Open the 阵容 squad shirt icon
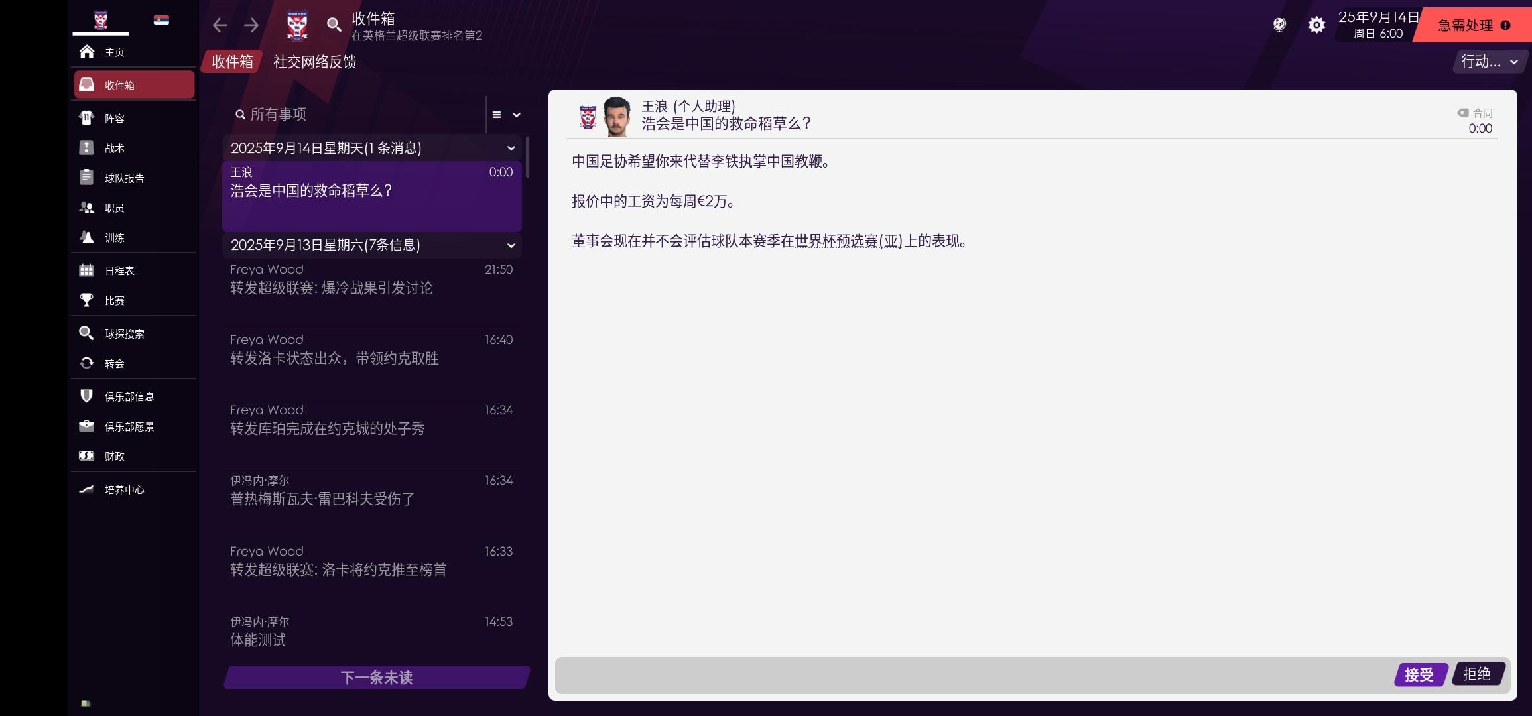 (x=87, y=118)
